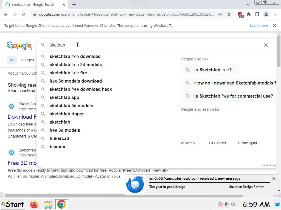Click the vertical page scrollbar thumb
281x210 pixels.
[x=279, y=52]
